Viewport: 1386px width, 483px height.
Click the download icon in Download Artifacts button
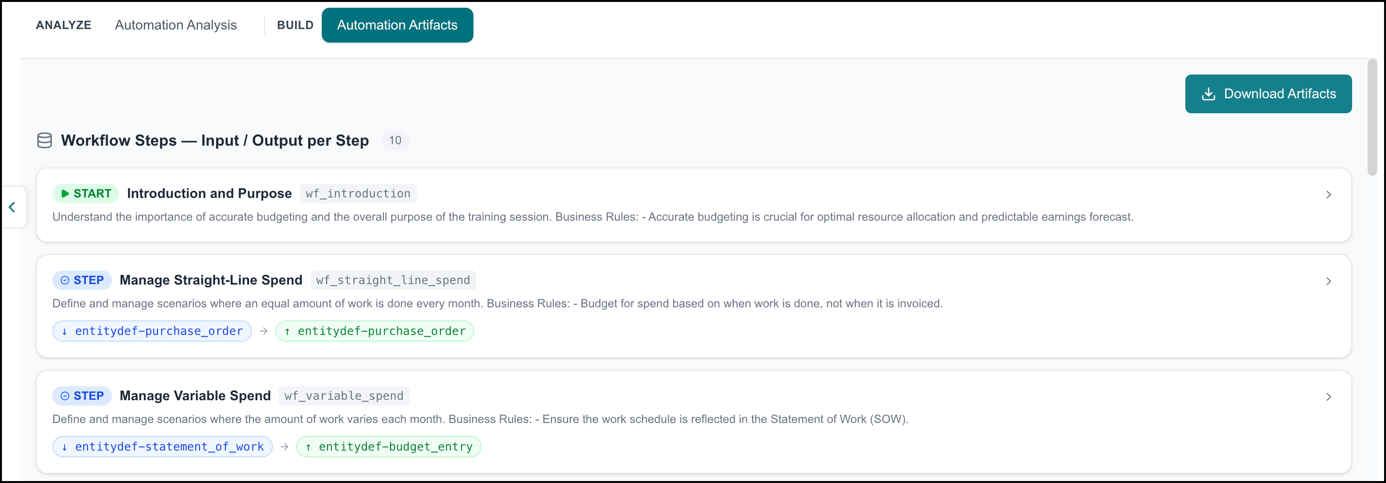pyautogui.click(x=1209, y=94)
